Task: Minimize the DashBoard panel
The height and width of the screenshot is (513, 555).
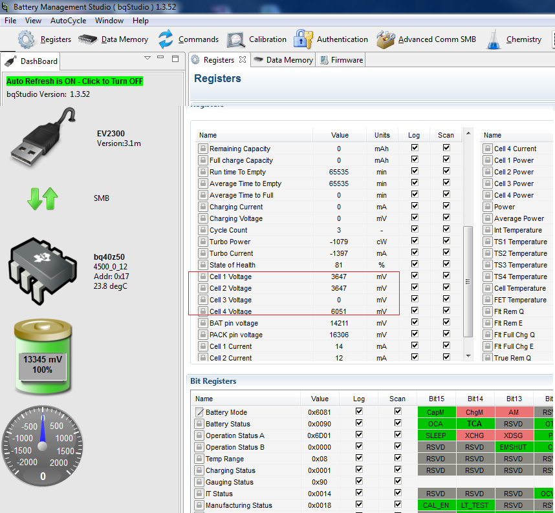Action: [160, 58]
